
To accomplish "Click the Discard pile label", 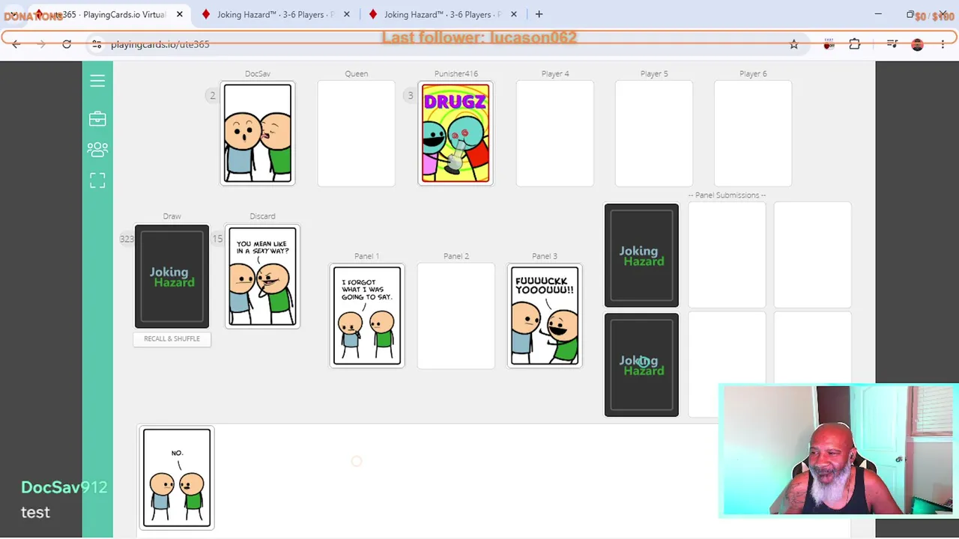I will (262, 216).
